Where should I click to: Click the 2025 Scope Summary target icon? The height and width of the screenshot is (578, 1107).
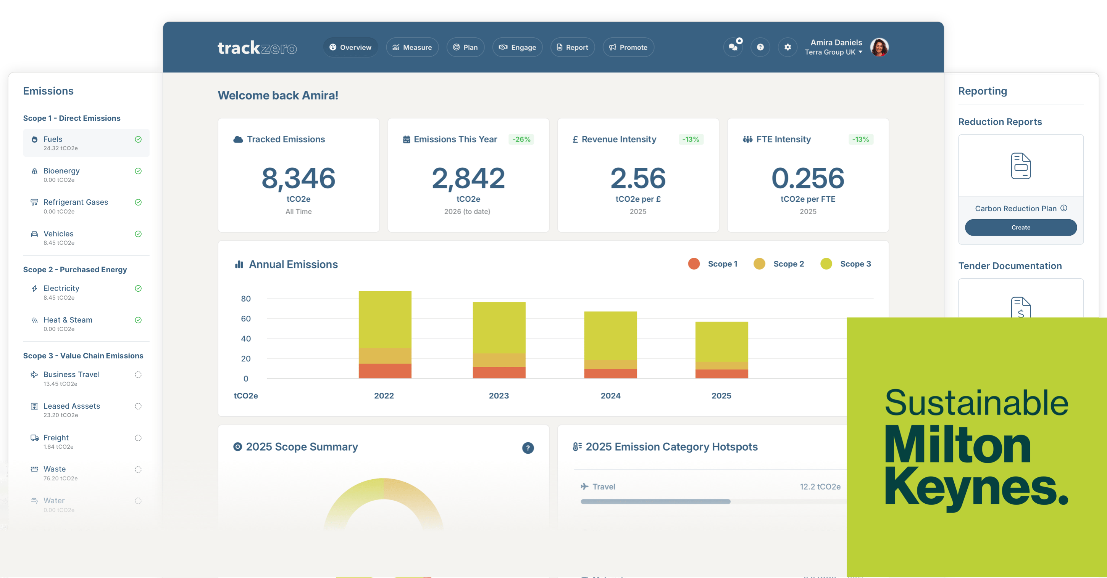tap(238, 447)
